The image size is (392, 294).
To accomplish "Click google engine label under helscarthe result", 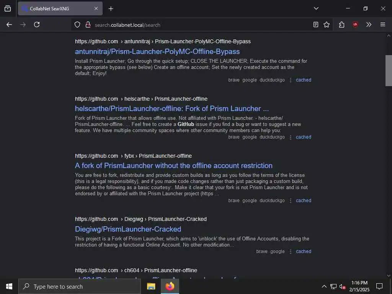I will pyautogui.click(x=250, y=137).
